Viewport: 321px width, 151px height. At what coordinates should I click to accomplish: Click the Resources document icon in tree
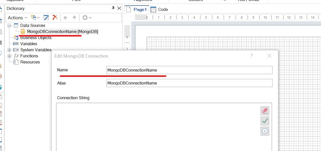click(16, 62)
